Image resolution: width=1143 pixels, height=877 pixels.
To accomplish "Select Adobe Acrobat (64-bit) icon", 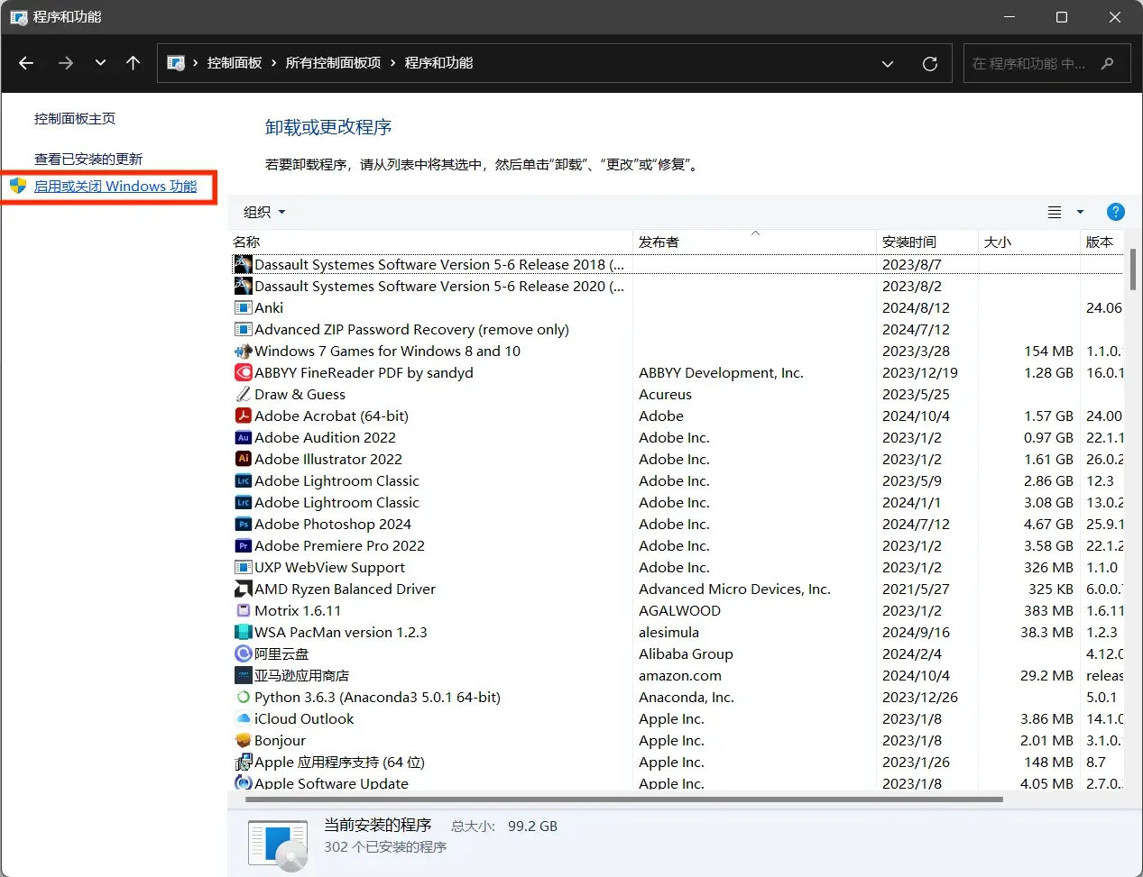I will tap(243, 416).
